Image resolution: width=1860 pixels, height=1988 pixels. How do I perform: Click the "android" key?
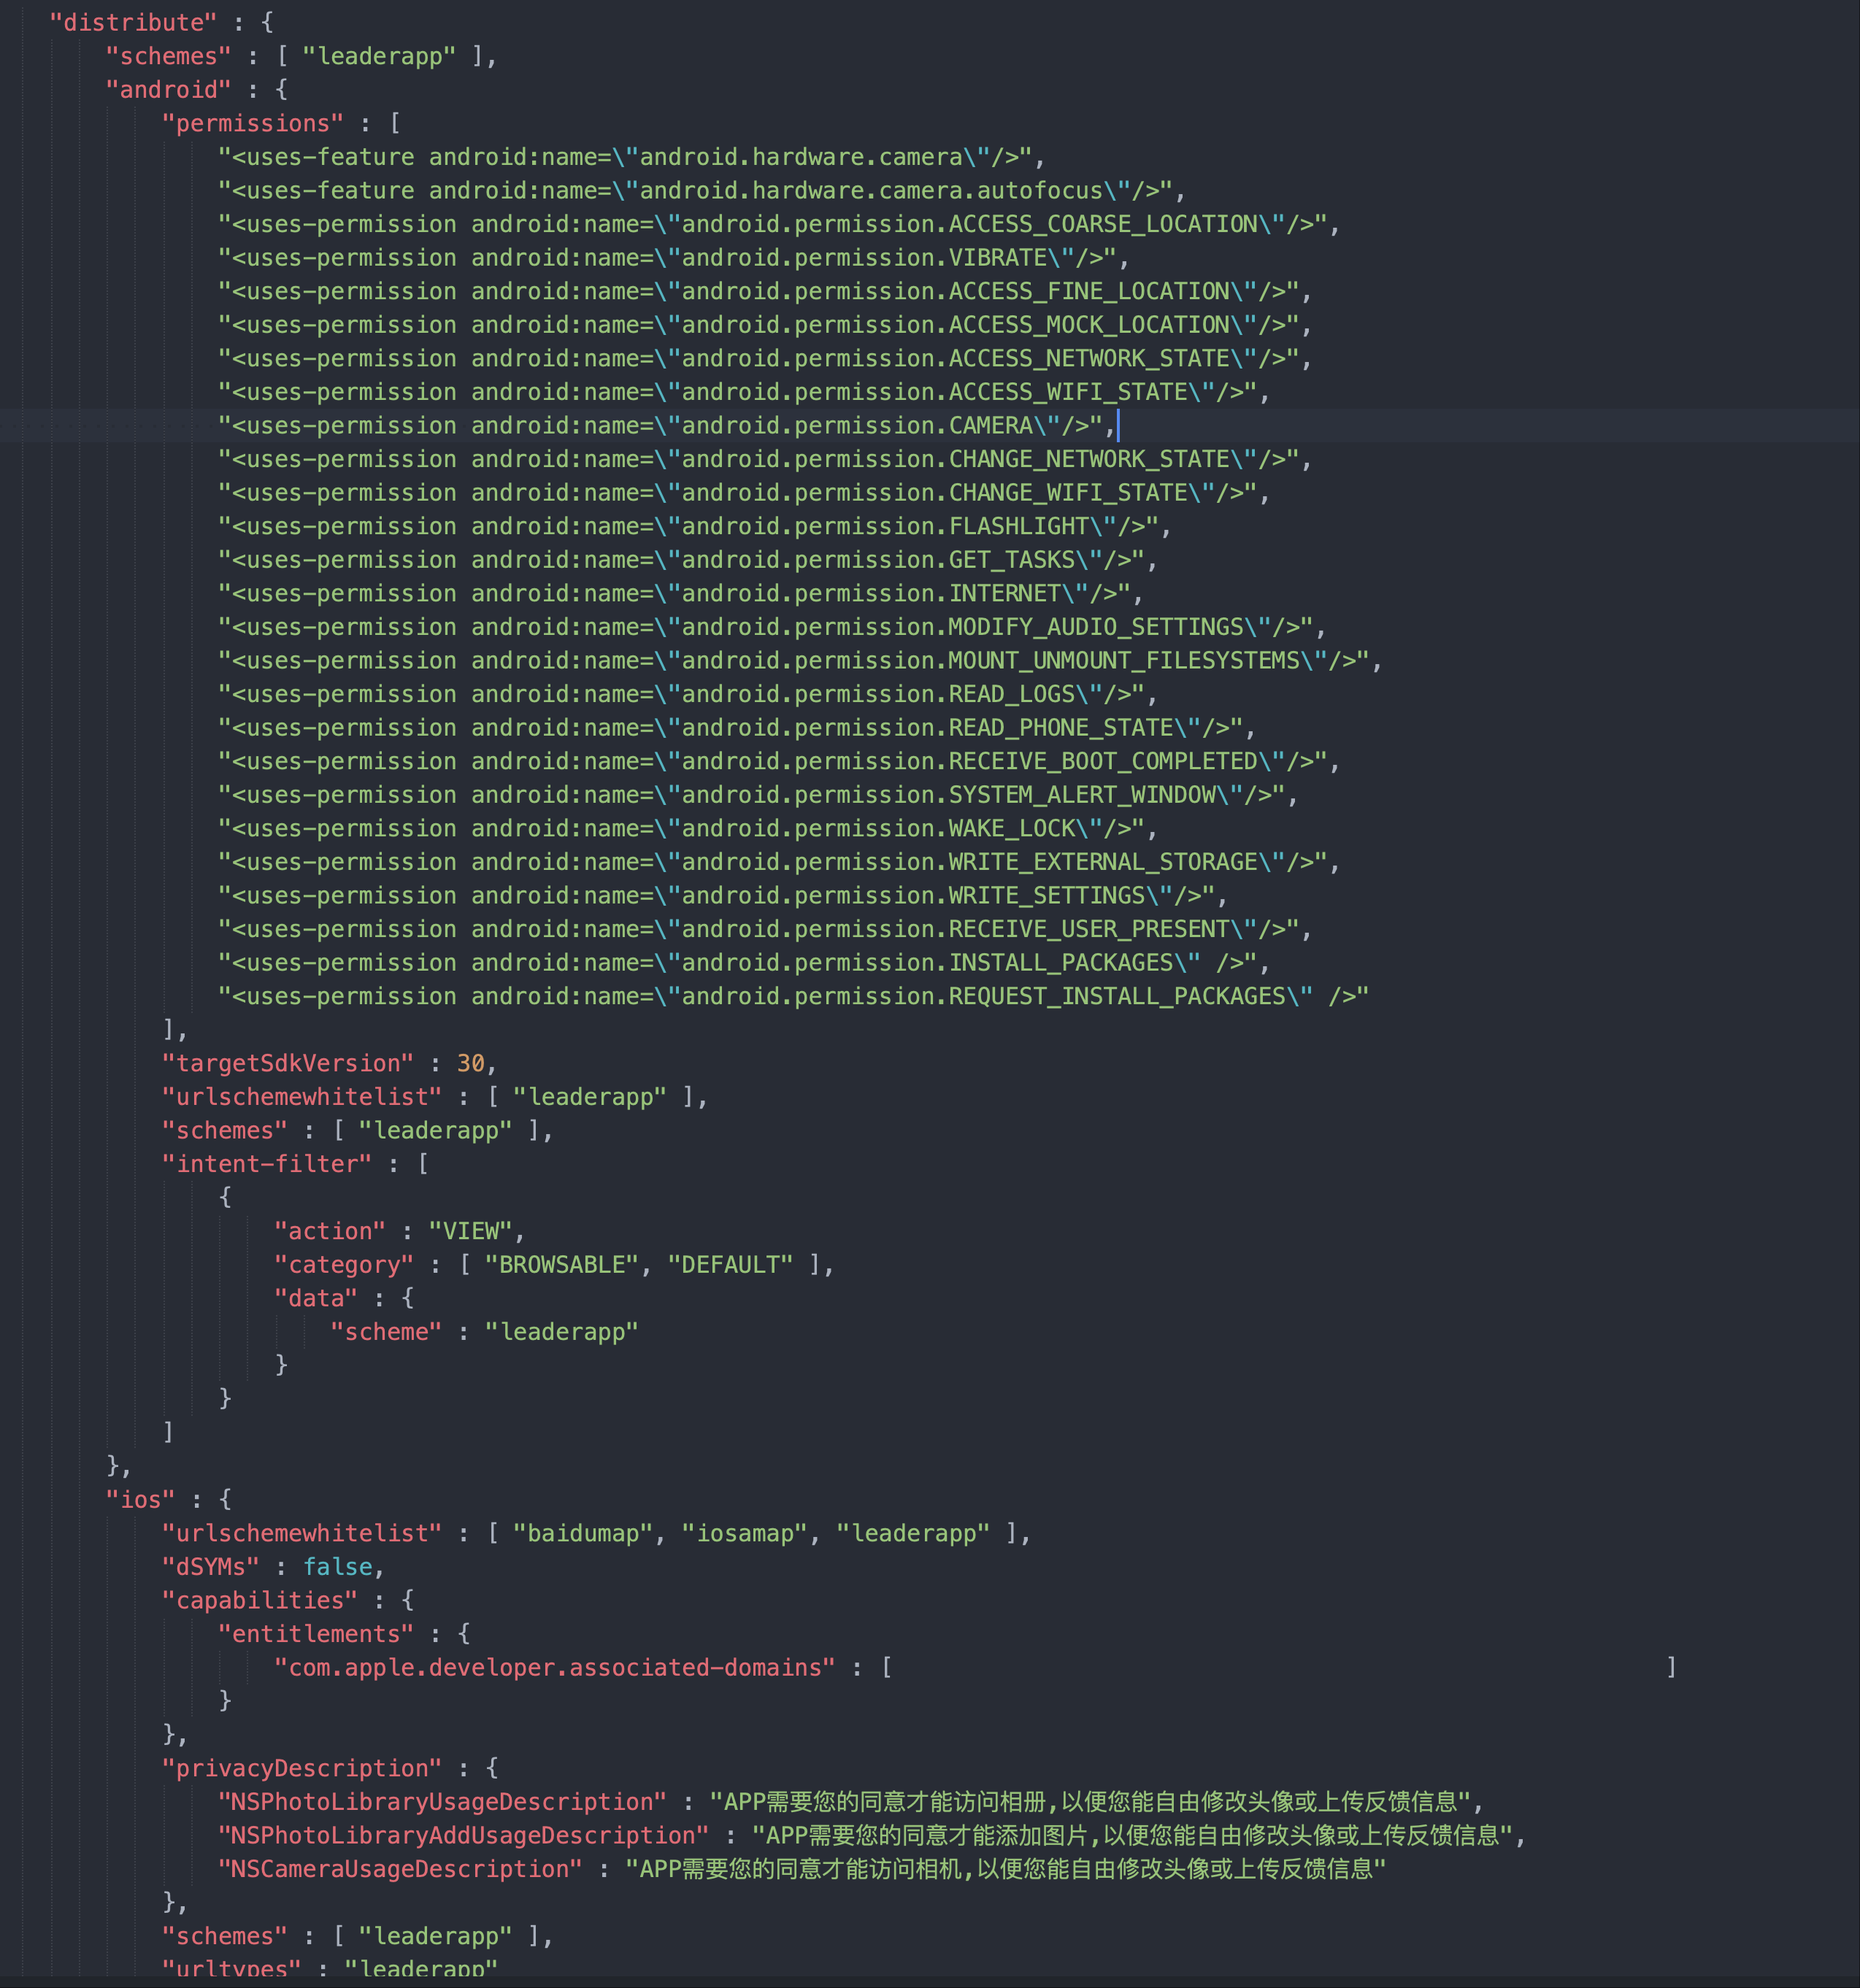(x=168, y=89)
